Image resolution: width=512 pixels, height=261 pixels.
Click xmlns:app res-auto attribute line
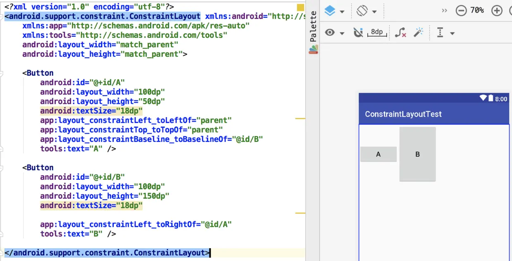pos(136,26)
